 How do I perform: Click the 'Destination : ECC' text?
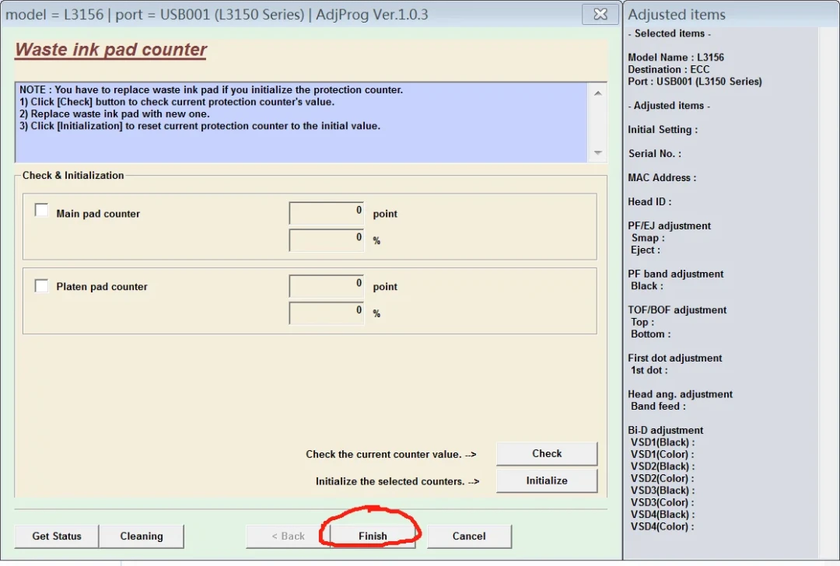pyautogui.click(x=669, y=70)
